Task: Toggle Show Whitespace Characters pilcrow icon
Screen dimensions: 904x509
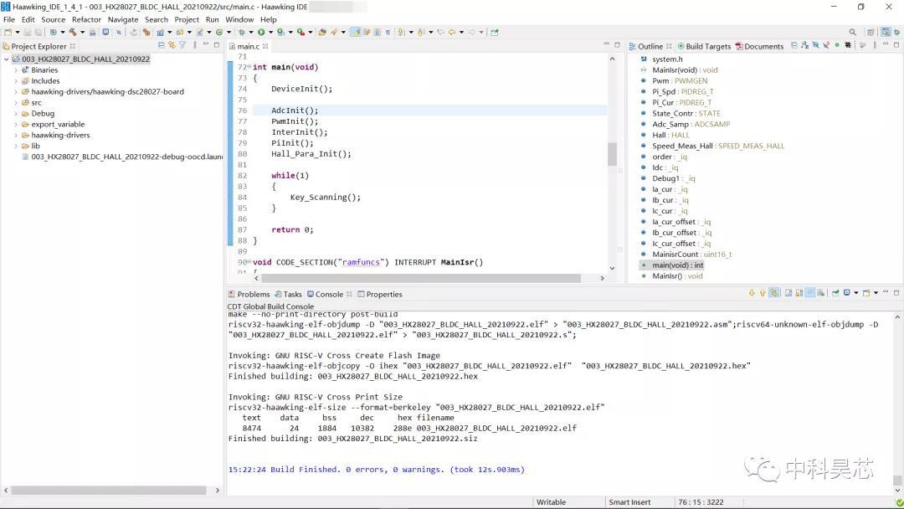Action: 388,33
